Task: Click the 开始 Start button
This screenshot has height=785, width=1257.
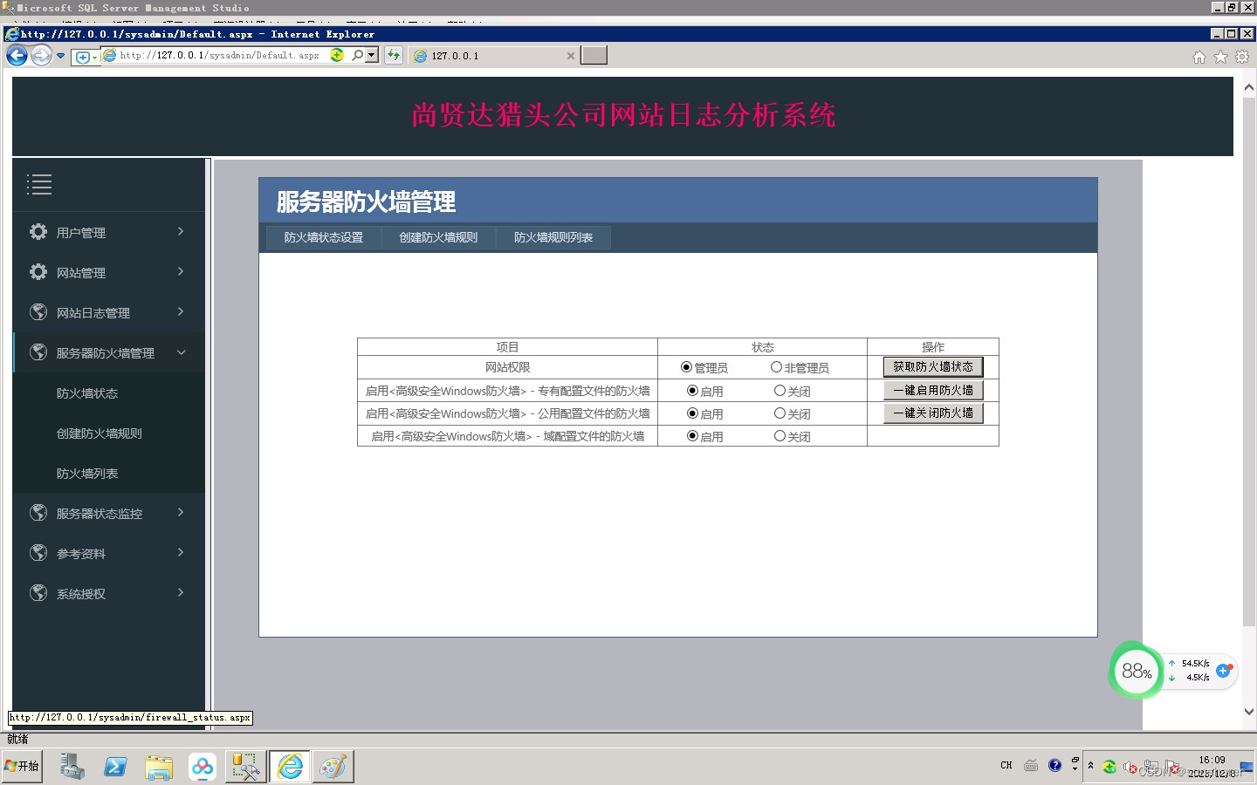Action: (22, 766)
